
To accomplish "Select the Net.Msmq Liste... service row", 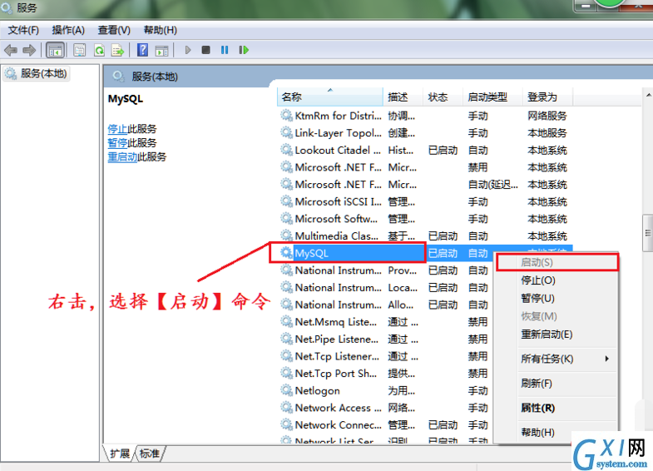I will click(x=385, y=322).
